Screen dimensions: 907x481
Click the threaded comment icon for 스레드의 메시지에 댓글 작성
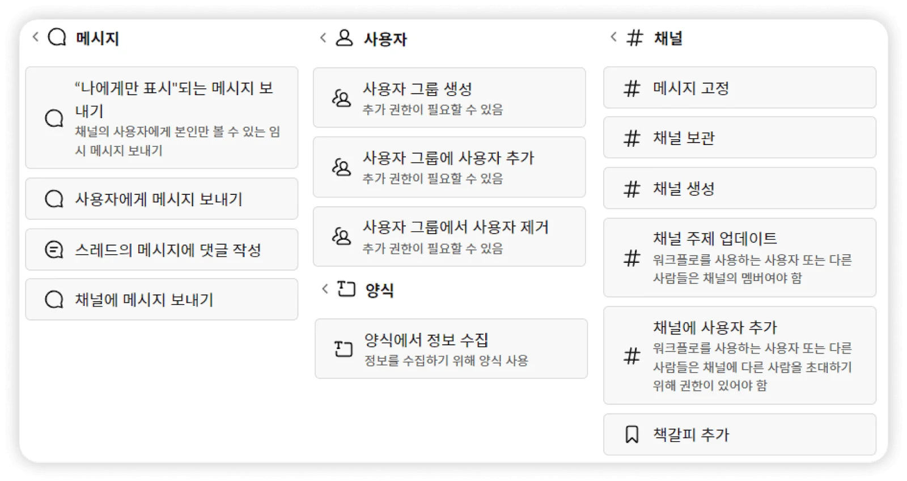click(x=54, y=250)
